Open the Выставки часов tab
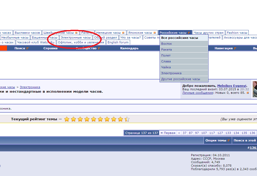 click(27, 33)
